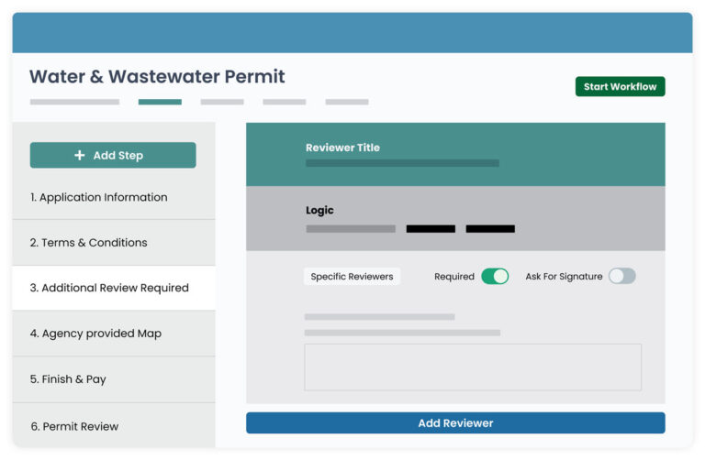
Task: Select step 2. Terms & Conditions
Action: pos(114,243)
